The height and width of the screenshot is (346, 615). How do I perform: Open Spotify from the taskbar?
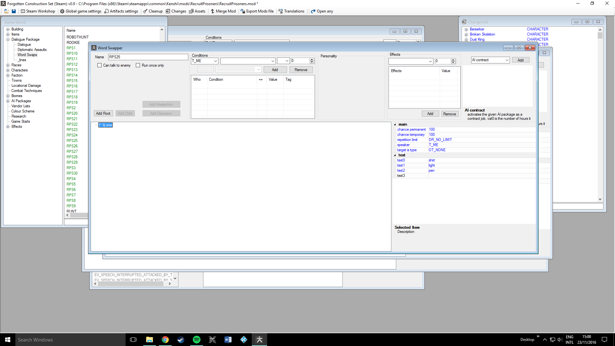[197, 340]
